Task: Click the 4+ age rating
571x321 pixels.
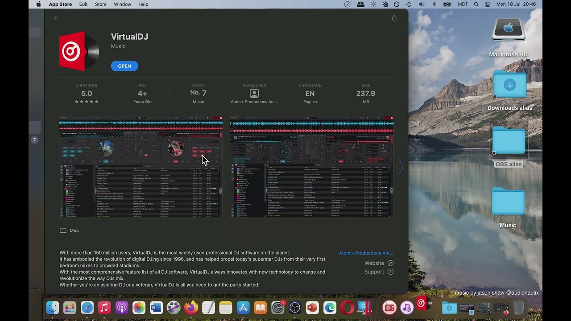Action: [142, 94]
